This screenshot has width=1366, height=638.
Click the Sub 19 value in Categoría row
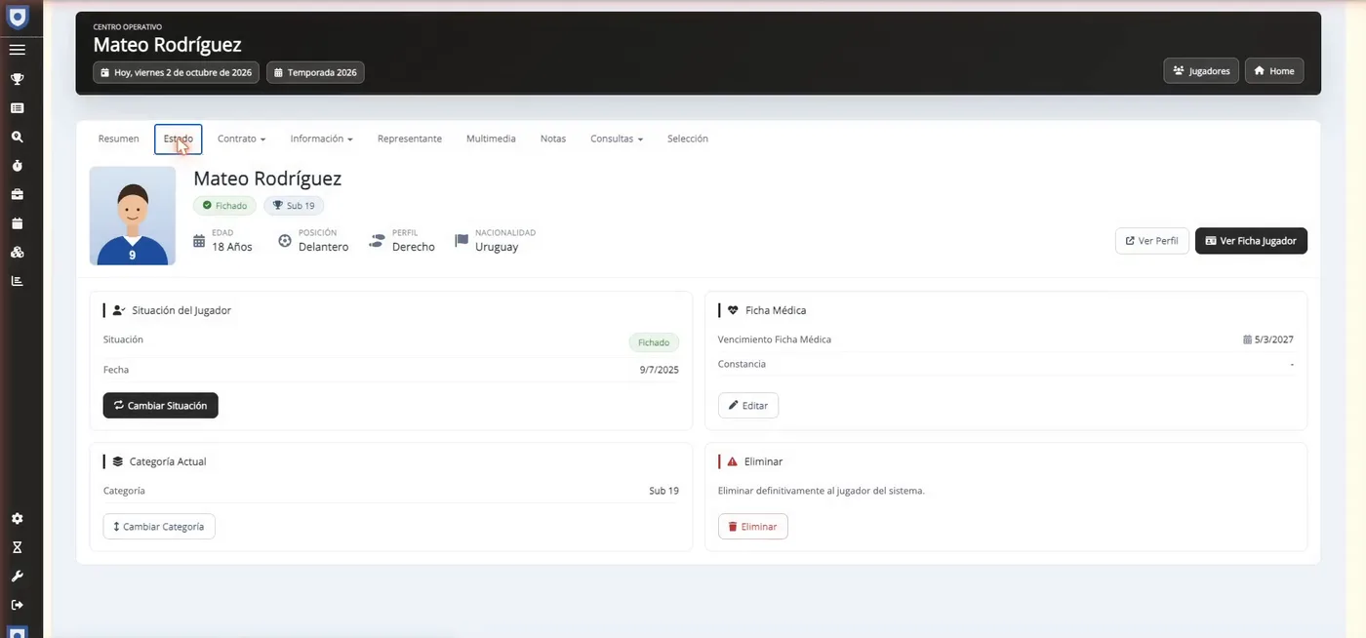663,491
